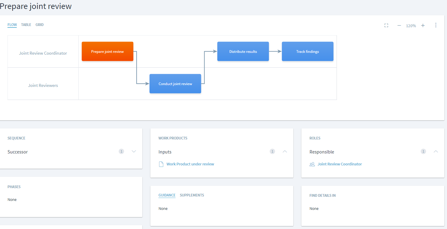Click the fullscreen icon in diagram toolbar
Image resolution: width=447 pixels, height=229 pixels.
tap(386, 26)
